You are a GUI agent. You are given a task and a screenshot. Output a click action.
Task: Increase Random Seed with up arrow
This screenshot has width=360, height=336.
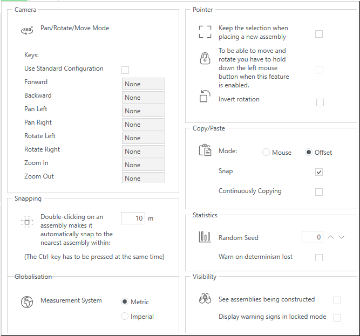point(330,237)
